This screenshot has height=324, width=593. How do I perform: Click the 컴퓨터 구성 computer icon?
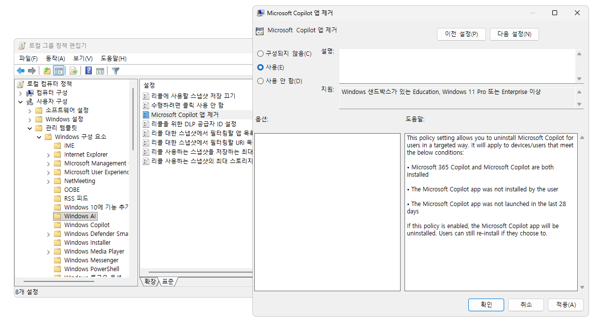pyautogui.click(x=30, y=93)
